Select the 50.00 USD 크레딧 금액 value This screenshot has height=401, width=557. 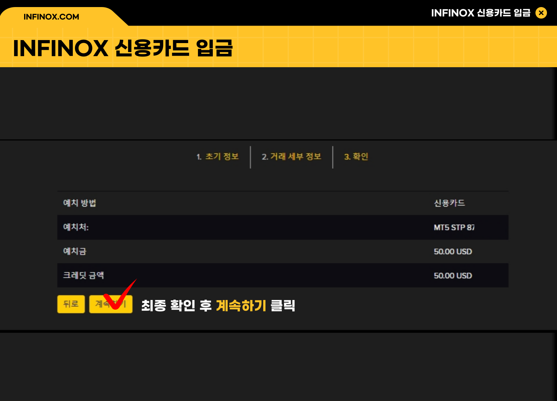(x=453, y=276)
